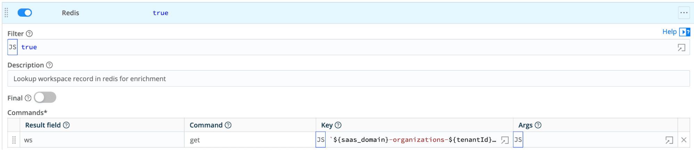The width and height of the screenshot is (694, 150).
Task: Show help tooltip for Filter
Action: (x=30, y=34)
